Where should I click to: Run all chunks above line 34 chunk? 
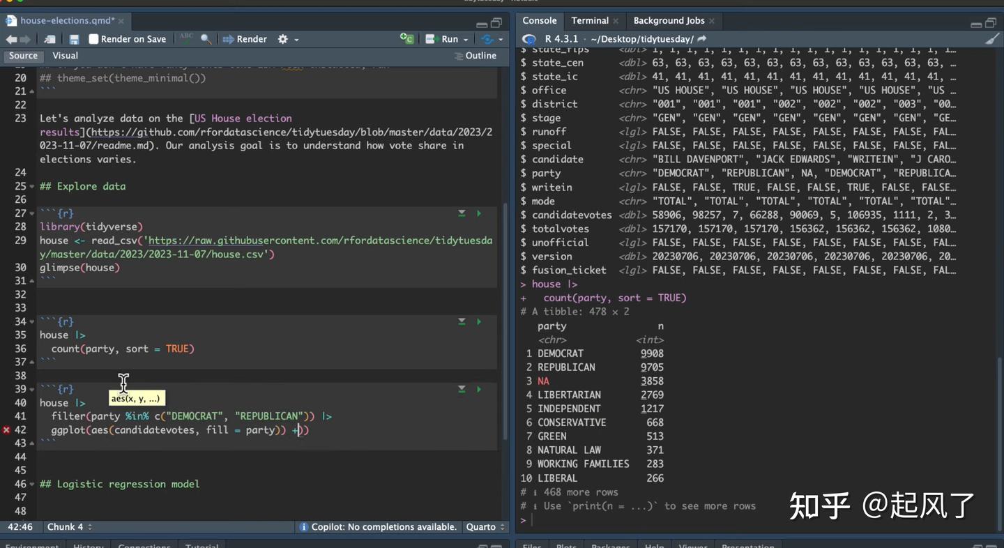tap(462, 321)
